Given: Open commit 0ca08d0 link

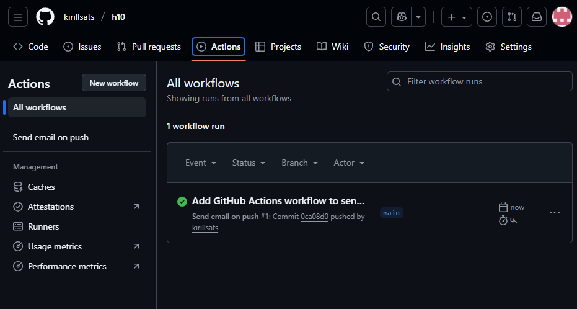Looking at the screenshot, I should pos(314,217).
